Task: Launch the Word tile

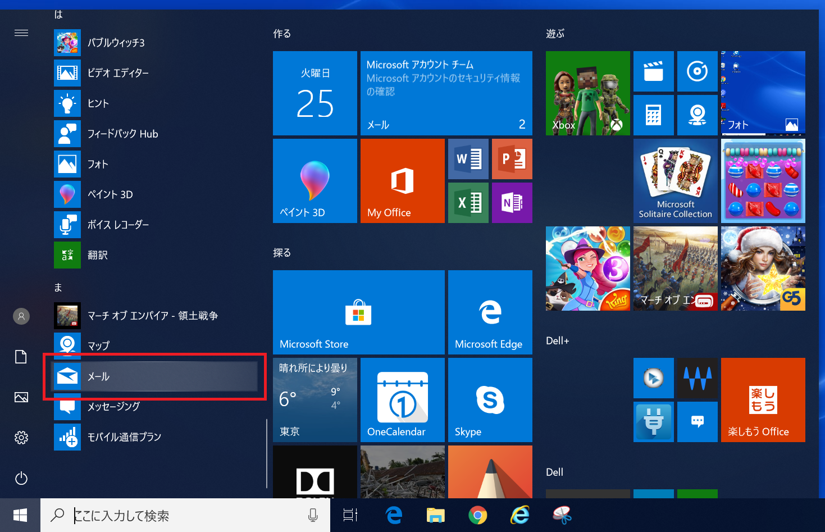Action: point(468,159)
